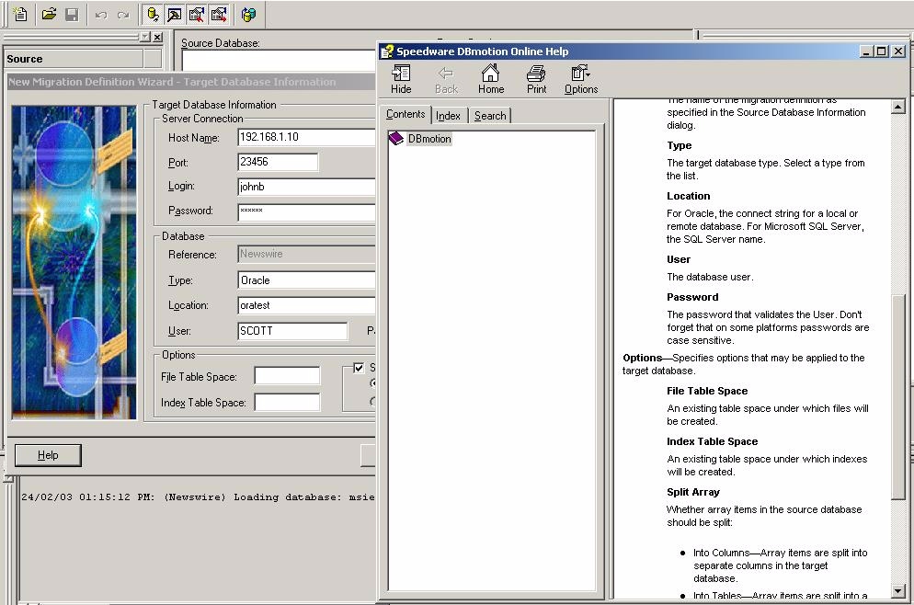Click the Loading database log line
The image size is (914, 605).
tap(198, 497)
